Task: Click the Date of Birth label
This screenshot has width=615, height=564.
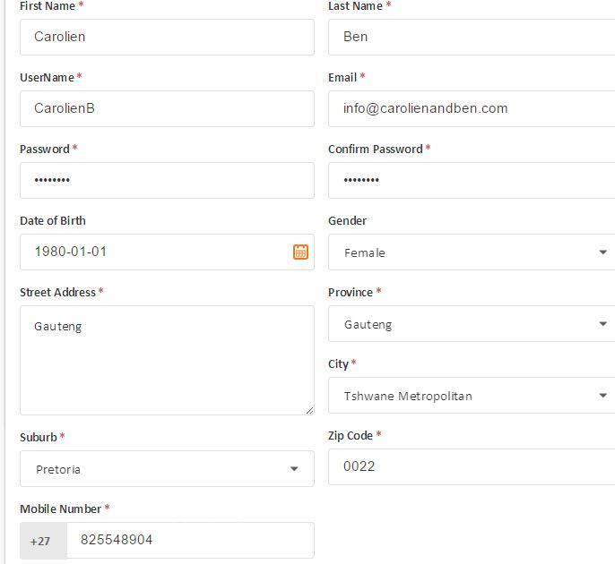Action: (53, 220)
